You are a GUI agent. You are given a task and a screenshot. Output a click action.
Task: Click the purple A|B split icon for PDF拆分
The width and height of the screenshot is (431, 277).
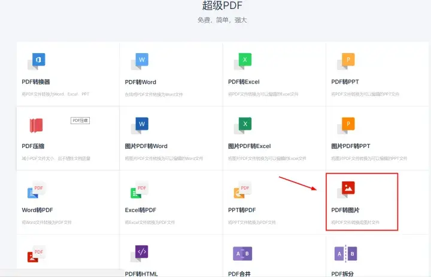[346, 254]
